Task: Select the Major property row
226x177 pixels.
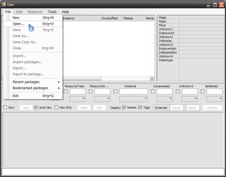Action: click(191, 21)
